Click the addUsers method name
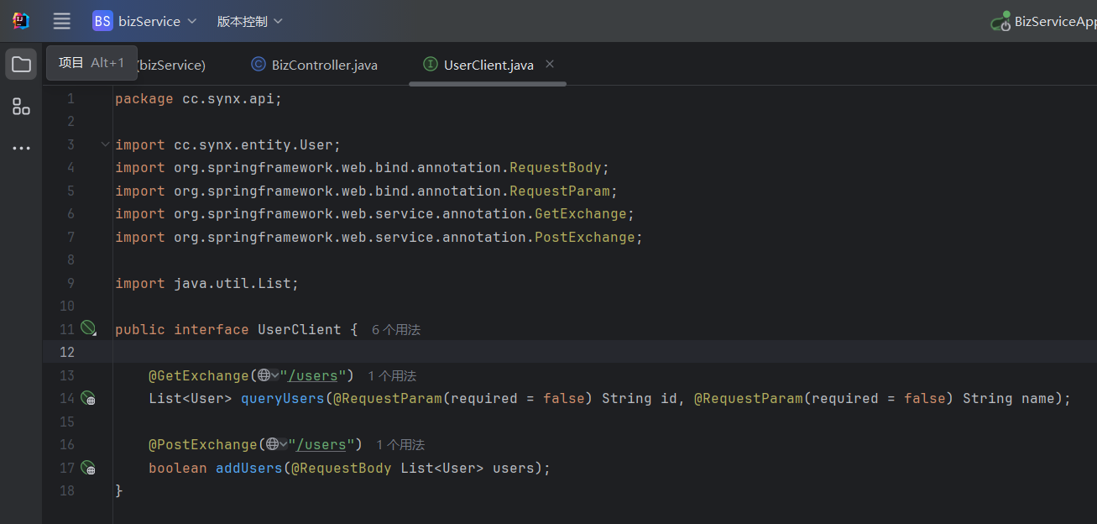 249,468
